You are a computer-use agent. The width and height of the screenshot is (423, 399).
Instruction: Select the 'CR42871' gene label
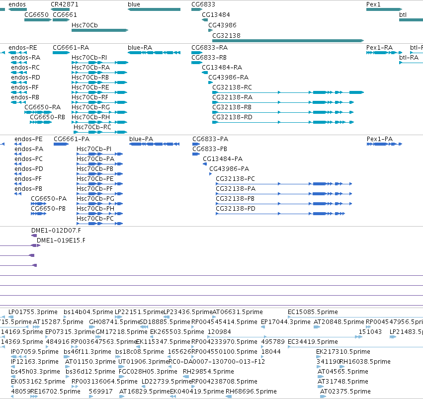pos(65,4)
